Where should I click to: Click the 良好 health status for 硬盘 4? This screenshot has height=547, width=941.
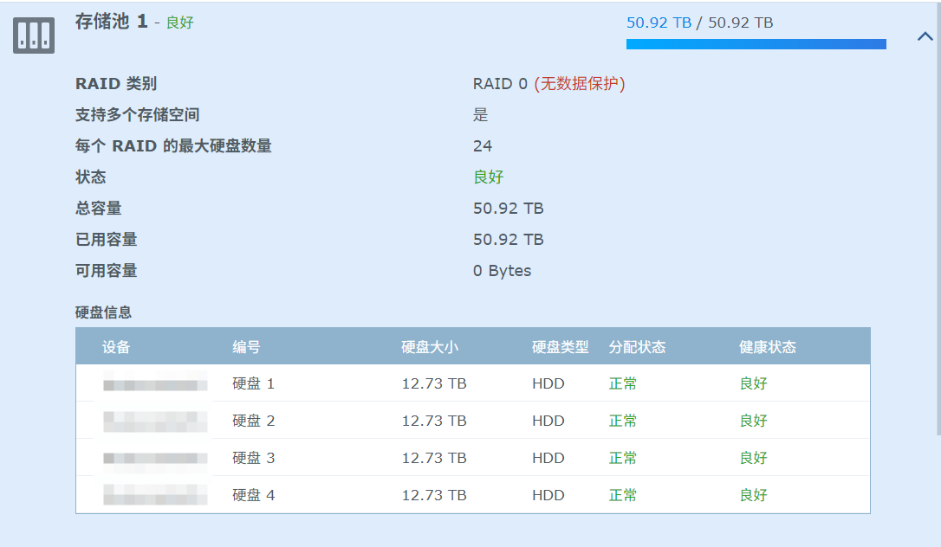[x=753, y=495]
